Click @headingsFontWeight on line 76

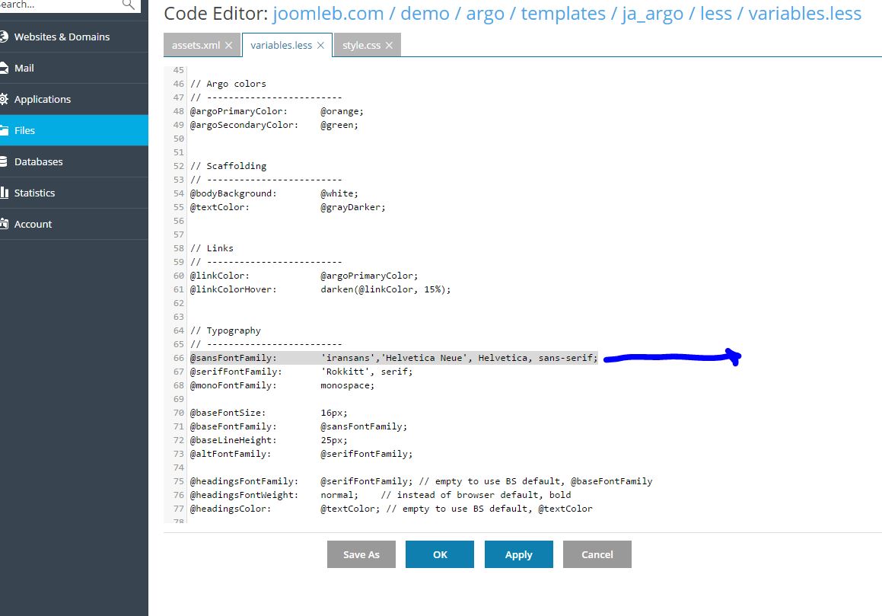(244, 495)
